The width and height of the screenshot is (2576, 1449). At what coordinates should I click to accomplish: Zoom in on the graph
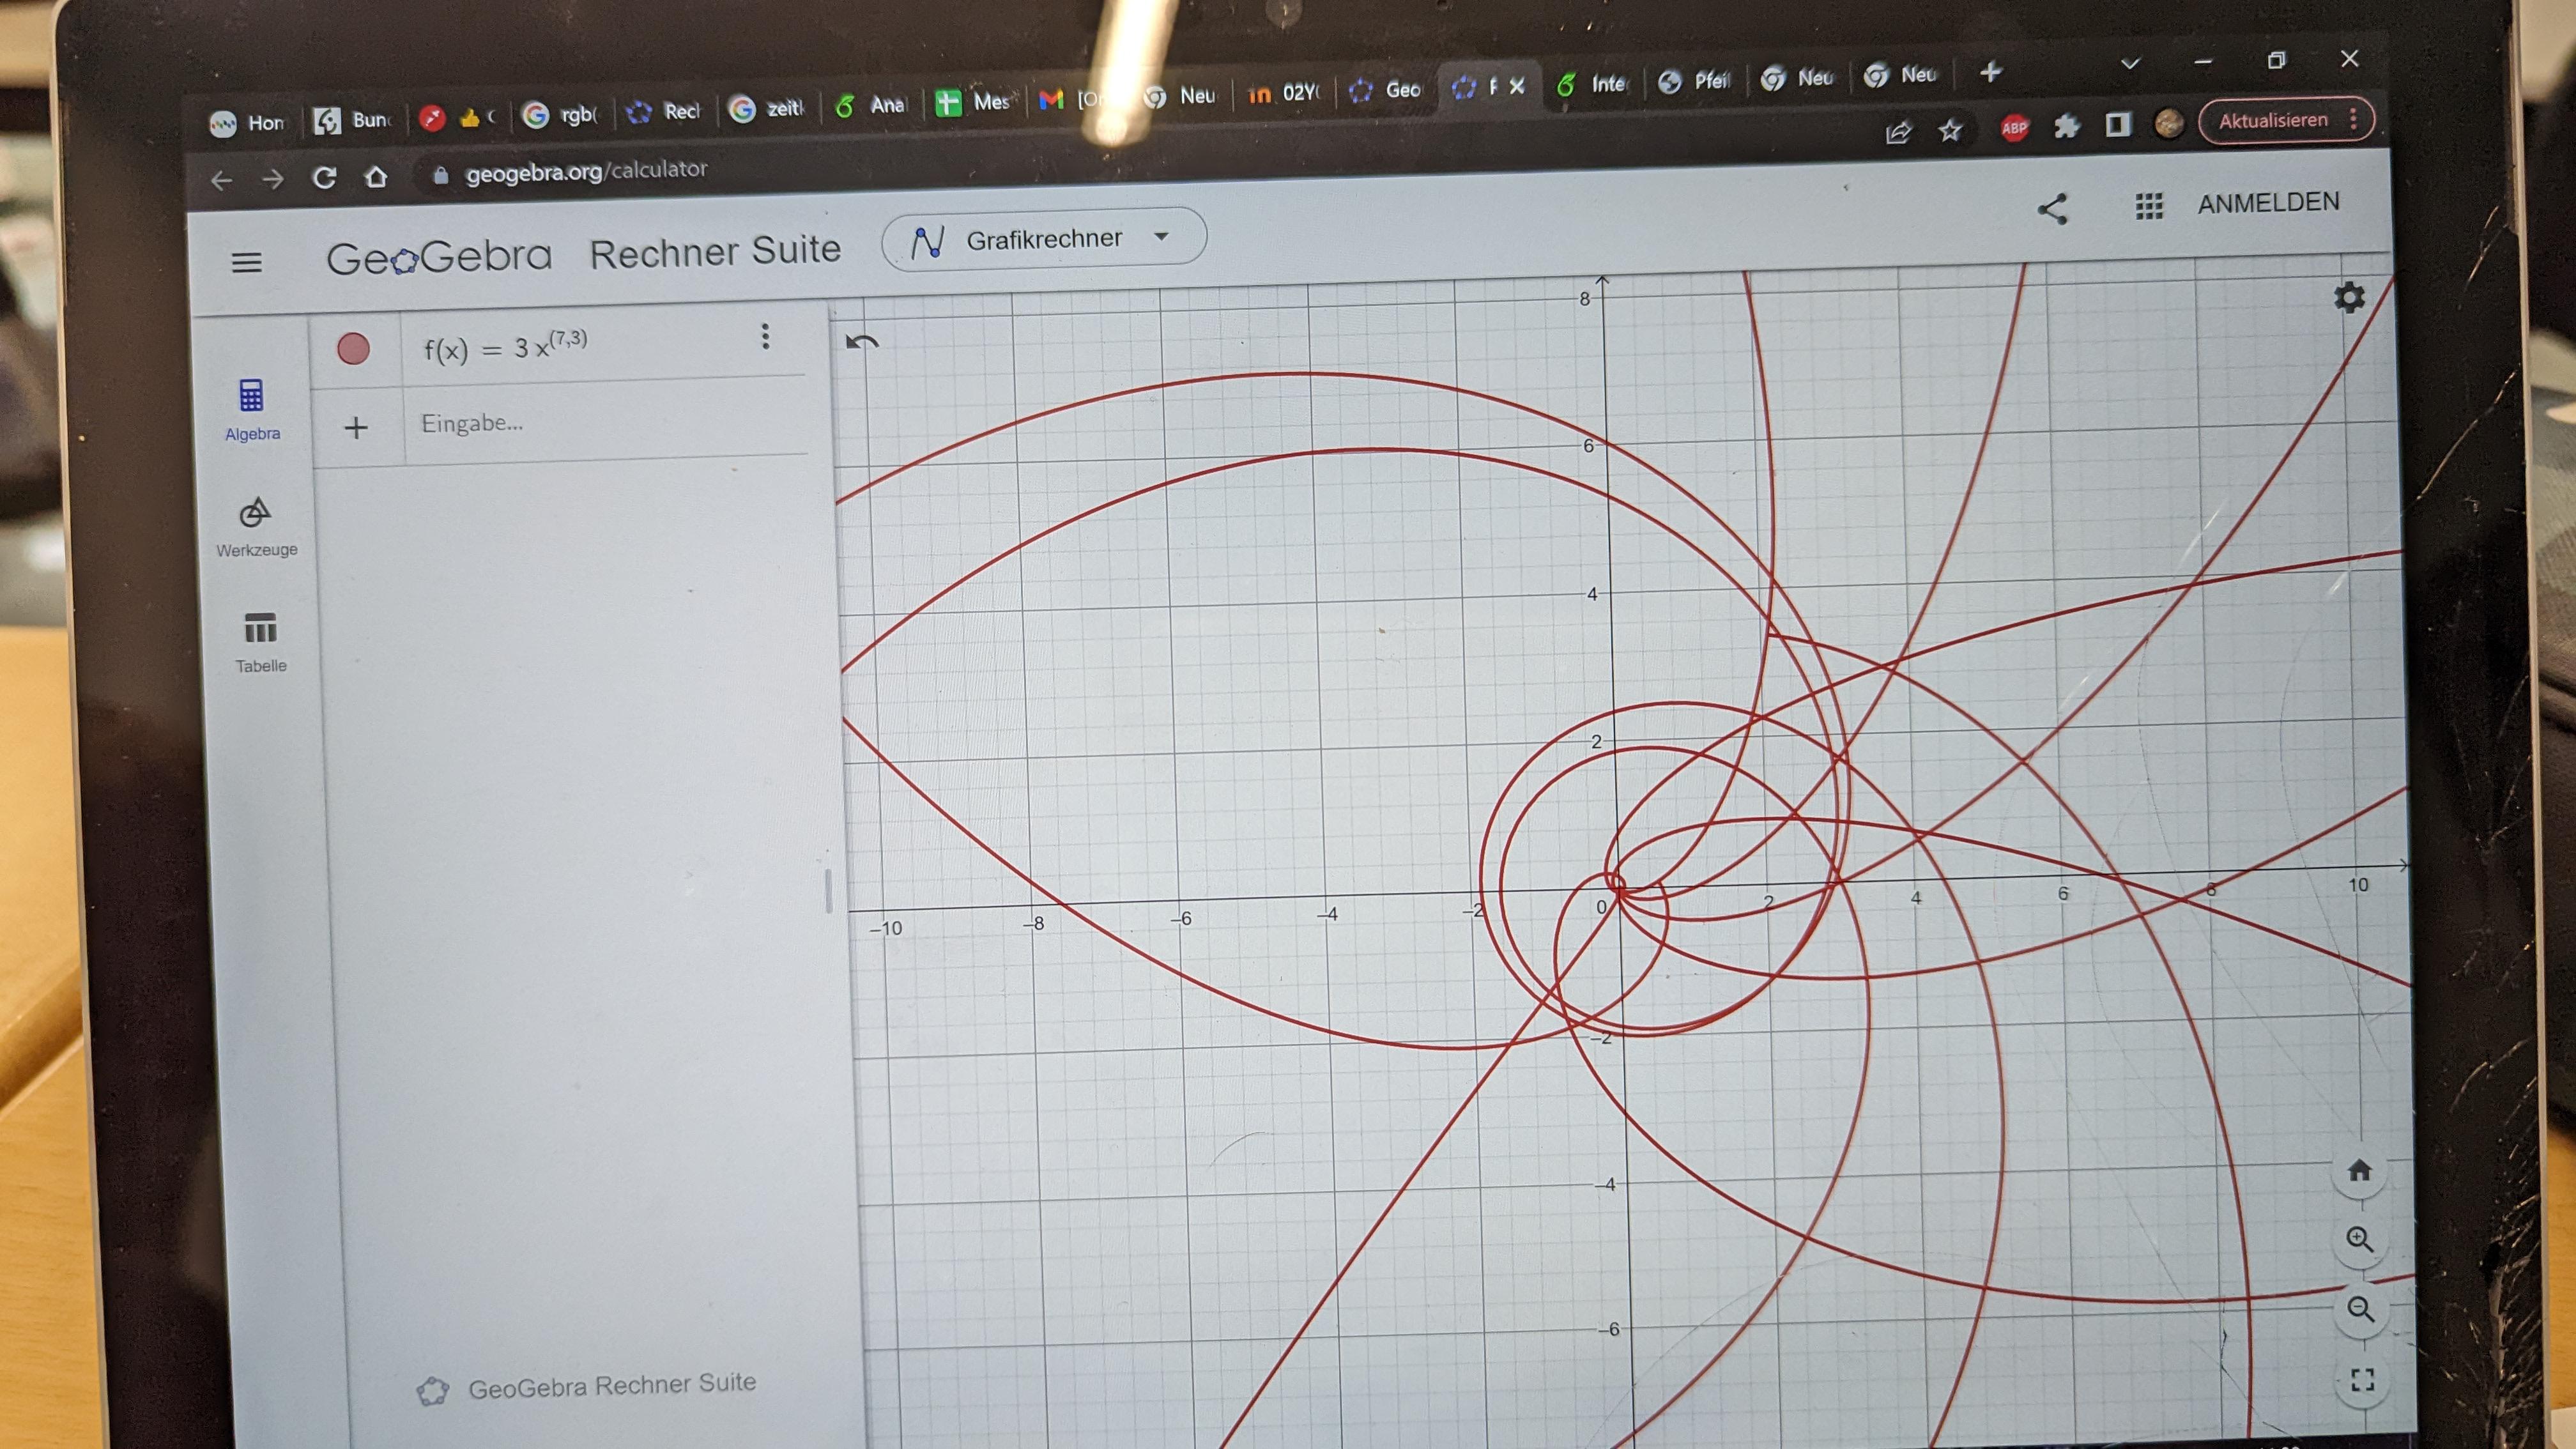(2360, 1240)
